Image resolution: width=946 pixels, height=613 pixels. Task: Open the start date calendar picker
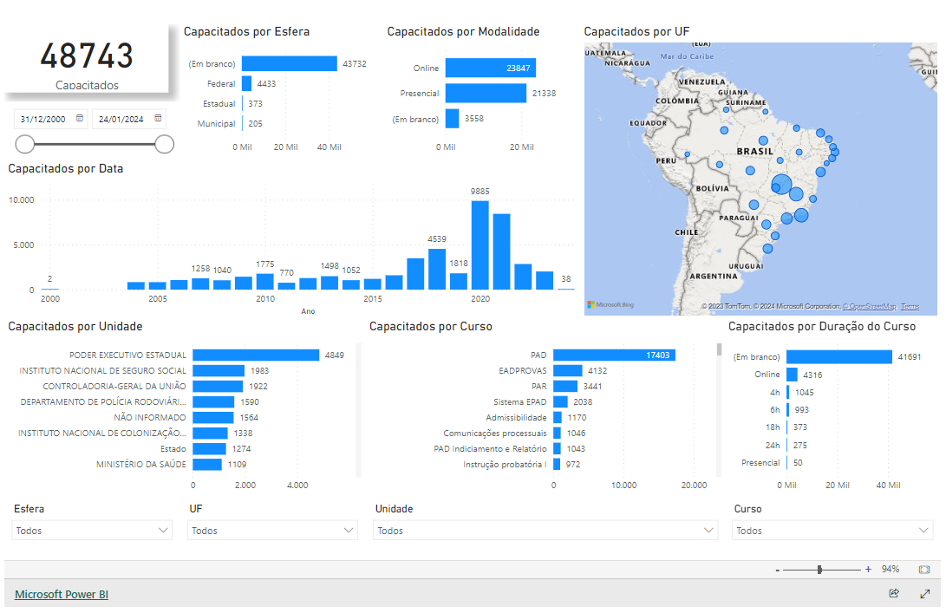click(80, 118)
